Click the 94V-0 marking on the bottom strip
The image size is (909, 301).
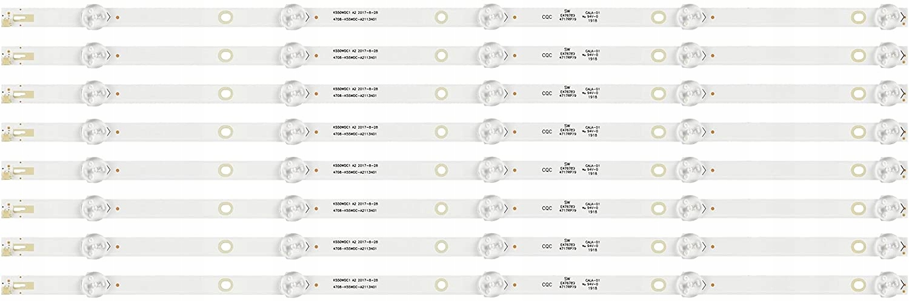(x=592, y=284)
